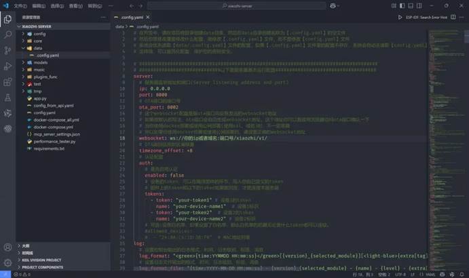Viewport: 469px width, 278px height.
Task: Go forward with the navigation right arrow
Action: (140, 5)
